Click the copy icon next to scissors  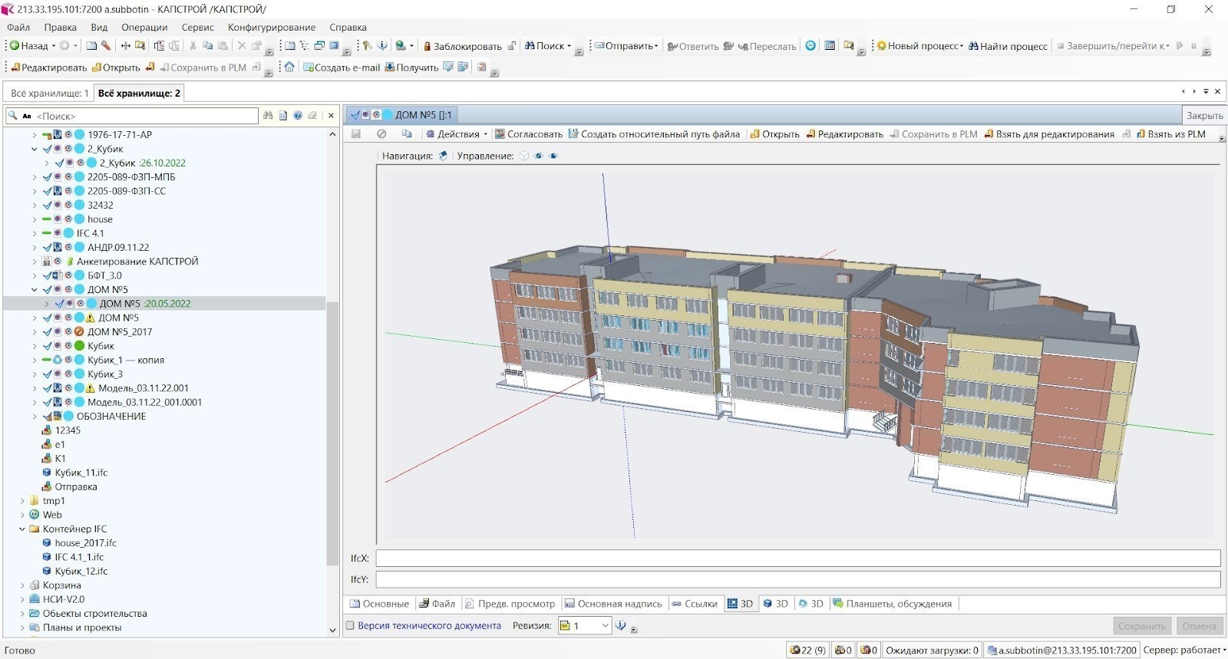pos(207,46)
